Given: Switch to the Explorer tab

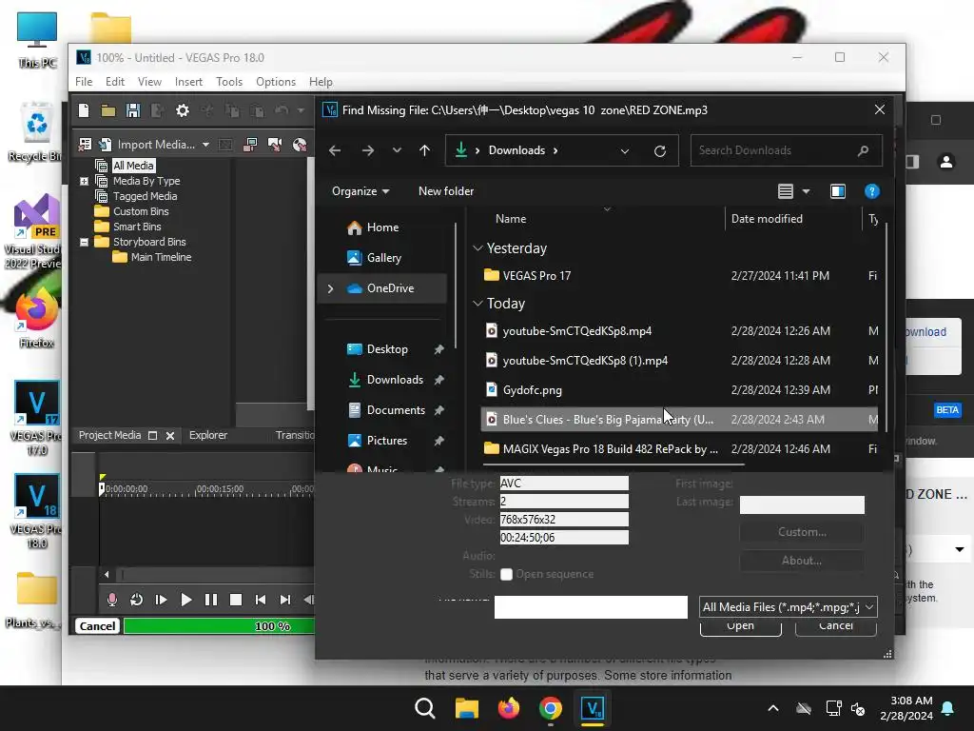Looking at the screenshot, I should pos(208,435).
